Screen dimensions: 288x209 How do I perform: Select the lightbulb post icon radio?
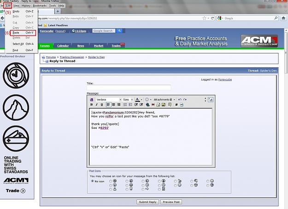[x=127, y=189]
